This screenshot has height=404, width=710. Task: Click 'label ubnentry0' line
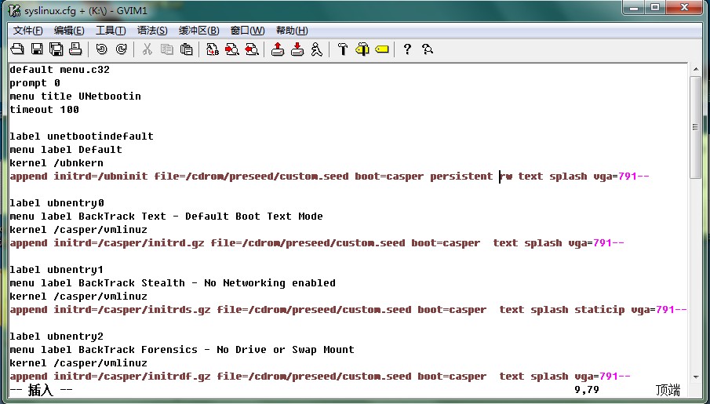coord(56,202)
